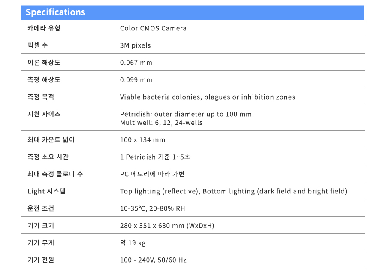Click the 측정 목적 row label
This screenshot has width=386, height=278.
pyautogui.click(x=41, y=97)
